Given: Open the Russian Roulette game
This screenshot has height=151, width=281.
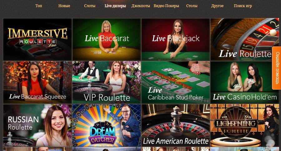Looking at the screenshot, I should pyautogui.click(x=37, y=125).
